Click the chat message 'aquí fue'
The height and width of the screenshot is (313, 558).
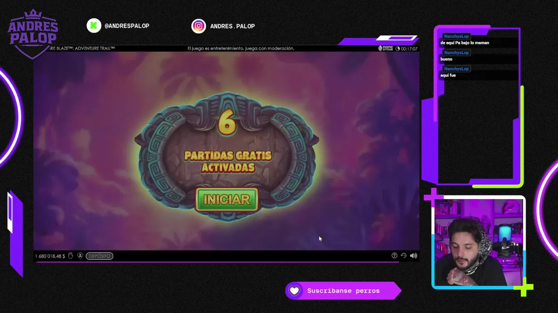448,75
